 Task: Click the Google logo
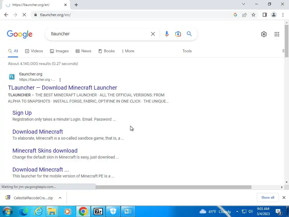tap(19, 34)
